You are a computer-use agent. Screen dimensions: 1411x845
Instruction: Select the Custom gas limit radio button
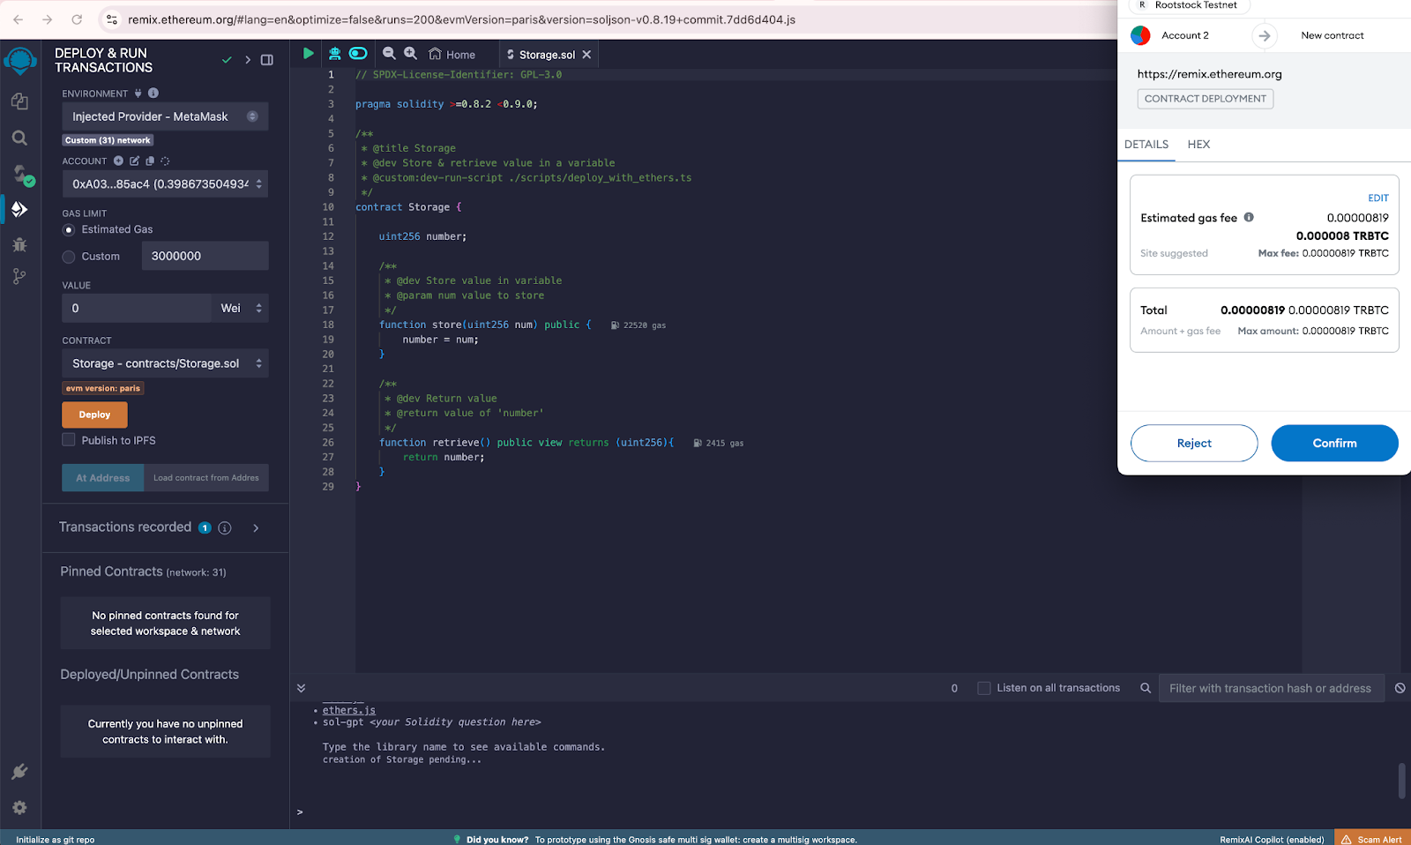pyautogui.click(x=68, y=256)
